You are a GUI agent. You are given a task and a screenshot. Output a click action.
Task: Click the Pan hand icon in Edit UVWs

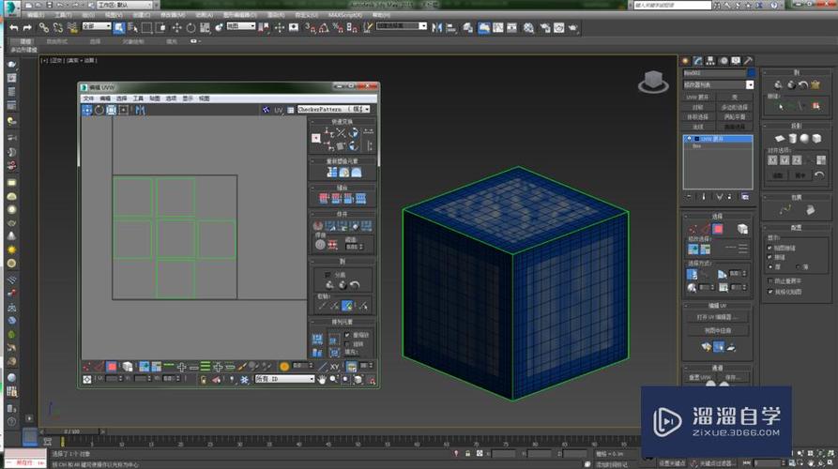(x=322, y=379)
